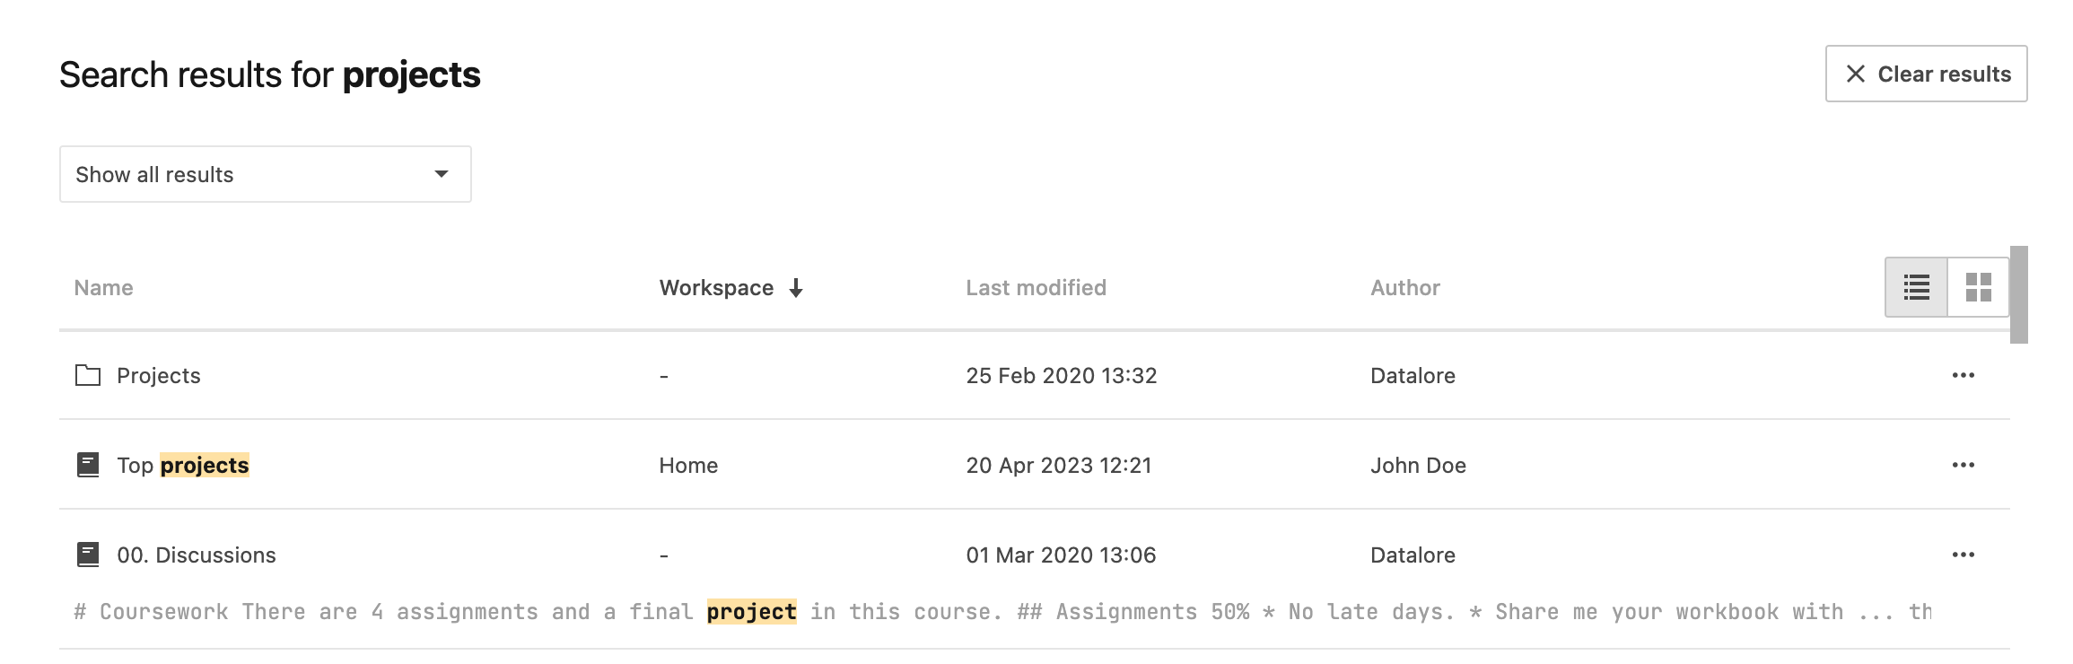Click the Top projects notebook icon

88,465
